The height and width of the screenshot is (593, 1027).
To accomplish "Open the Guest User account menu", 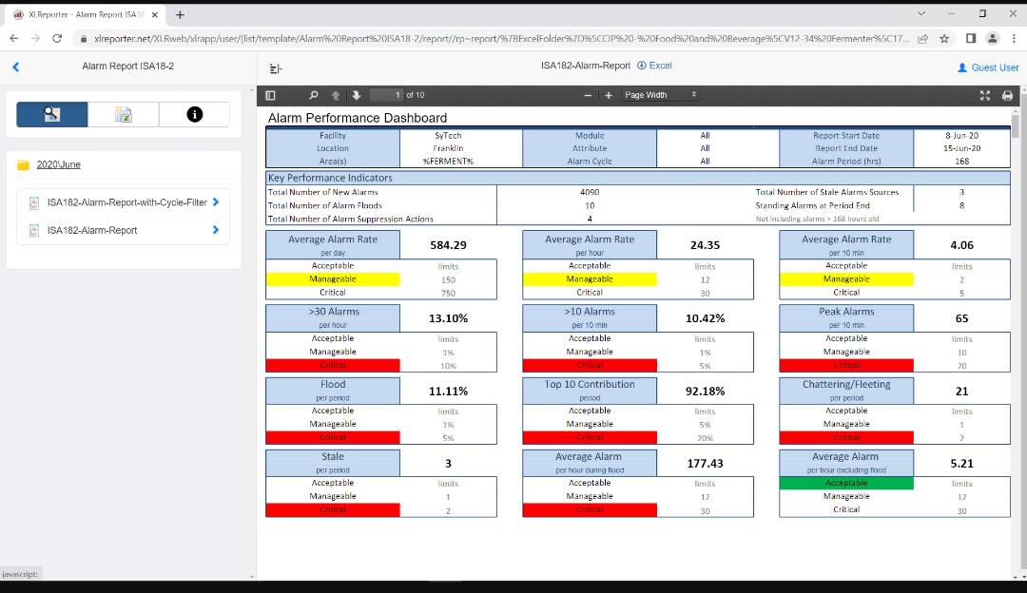I will coord(987,67).
